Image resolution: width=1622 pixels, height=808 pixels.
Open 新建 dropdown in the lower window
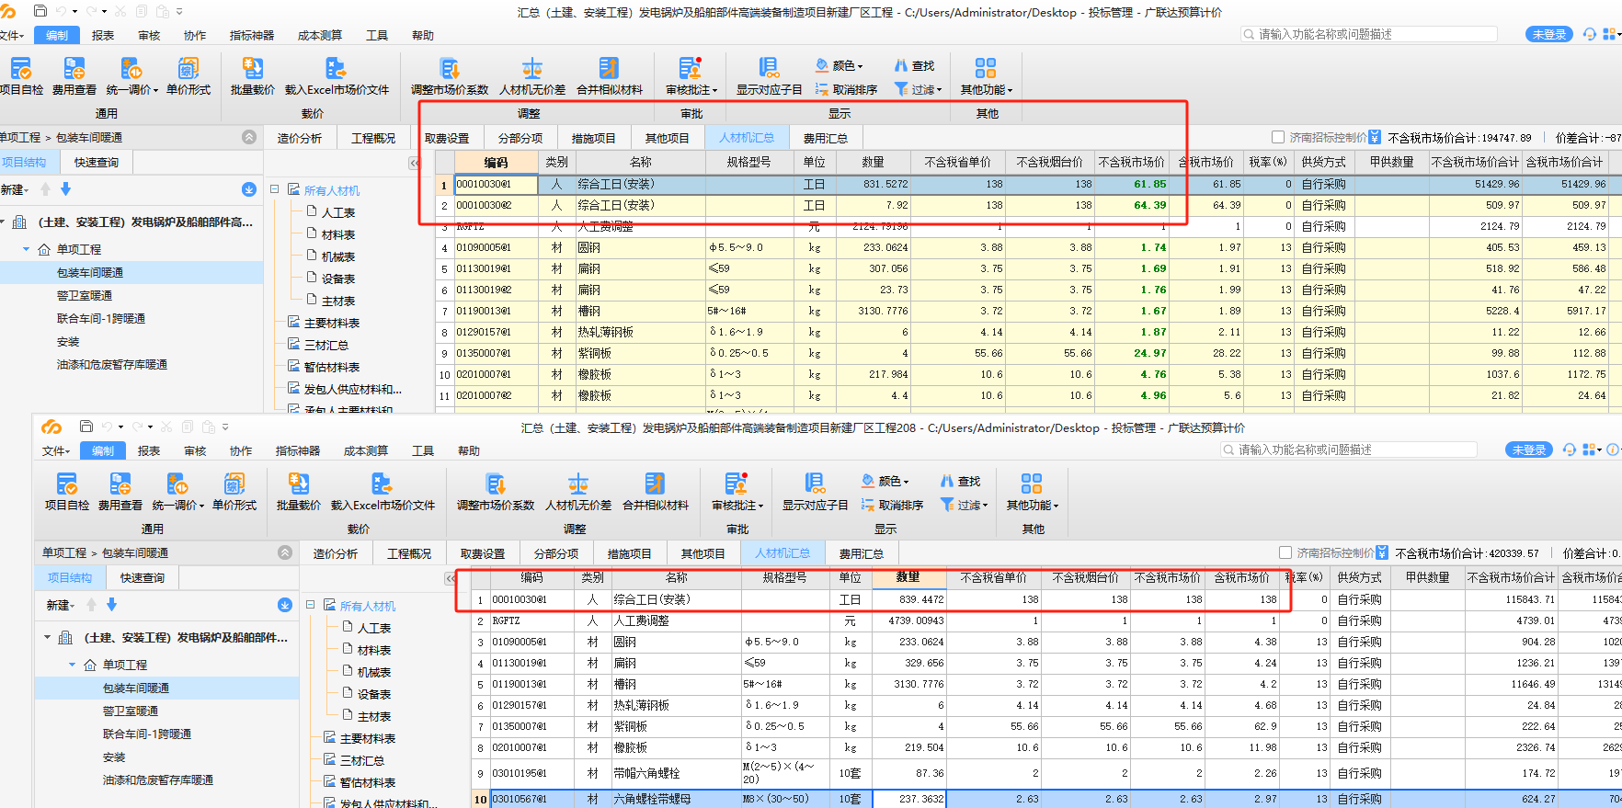[61, 605]
